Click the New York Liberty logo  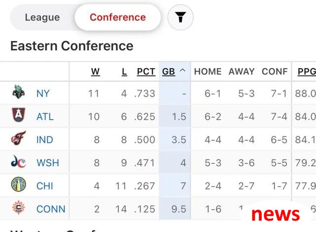pos(18,92)
